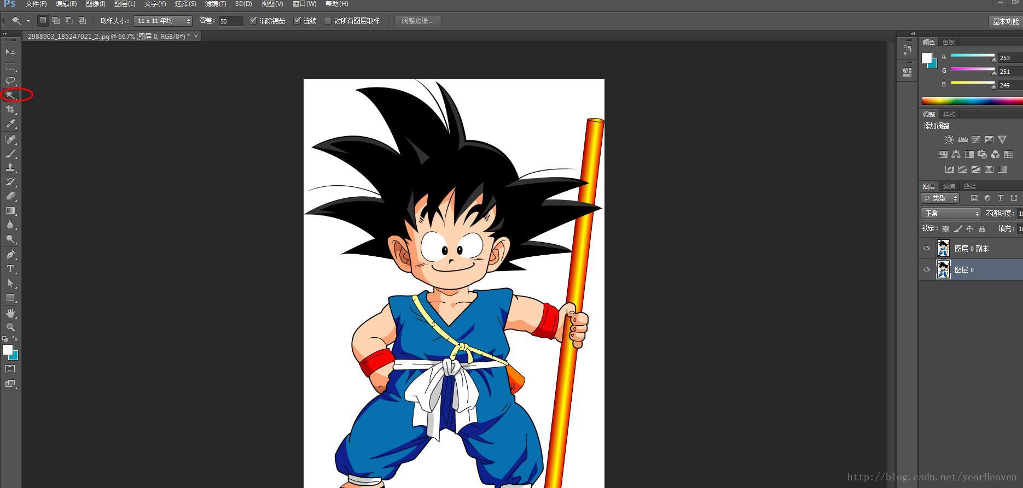Select the Hand tool

(10, 313)
